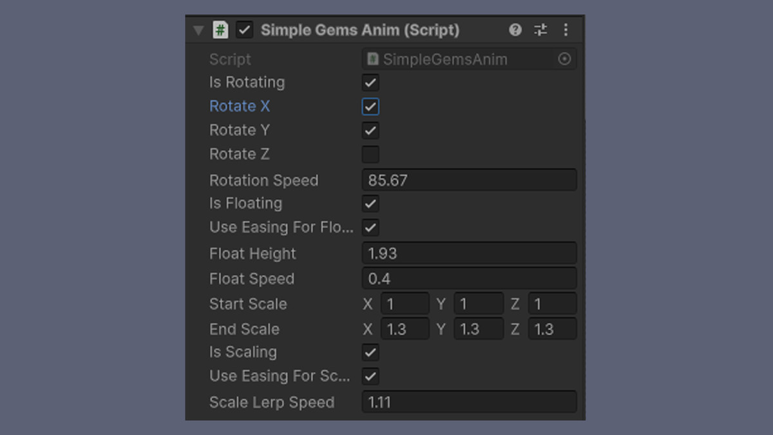Collapse the Simple Gems Anim component foldout
Screen dimensions: 773x435
[x=199, y=30]
